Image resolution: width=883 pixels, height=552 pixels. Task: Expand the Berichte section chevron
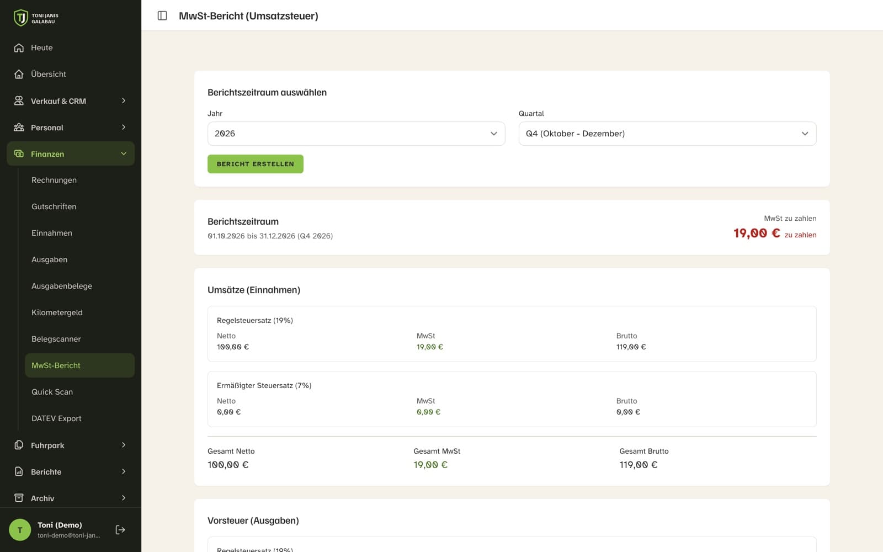124,471
